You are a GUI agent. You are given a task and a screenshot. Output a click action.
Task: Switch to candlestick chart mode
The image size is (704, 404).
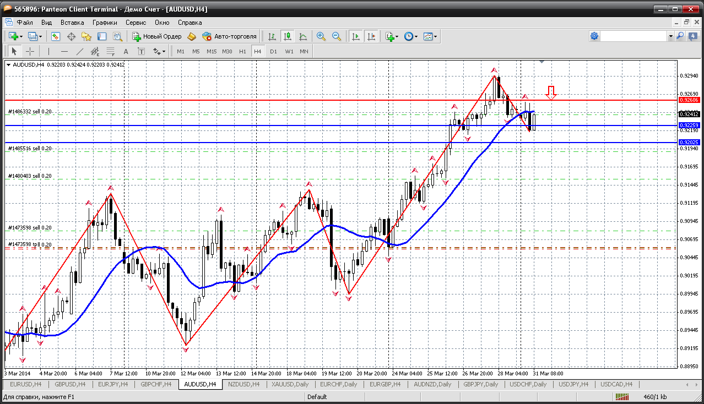pyautogui.click(x=287, y=36)
